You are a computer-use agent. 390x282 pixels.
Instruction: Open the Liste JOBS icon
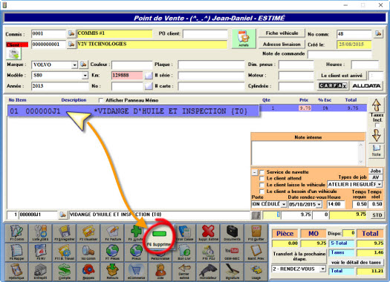tap(41, 233)
